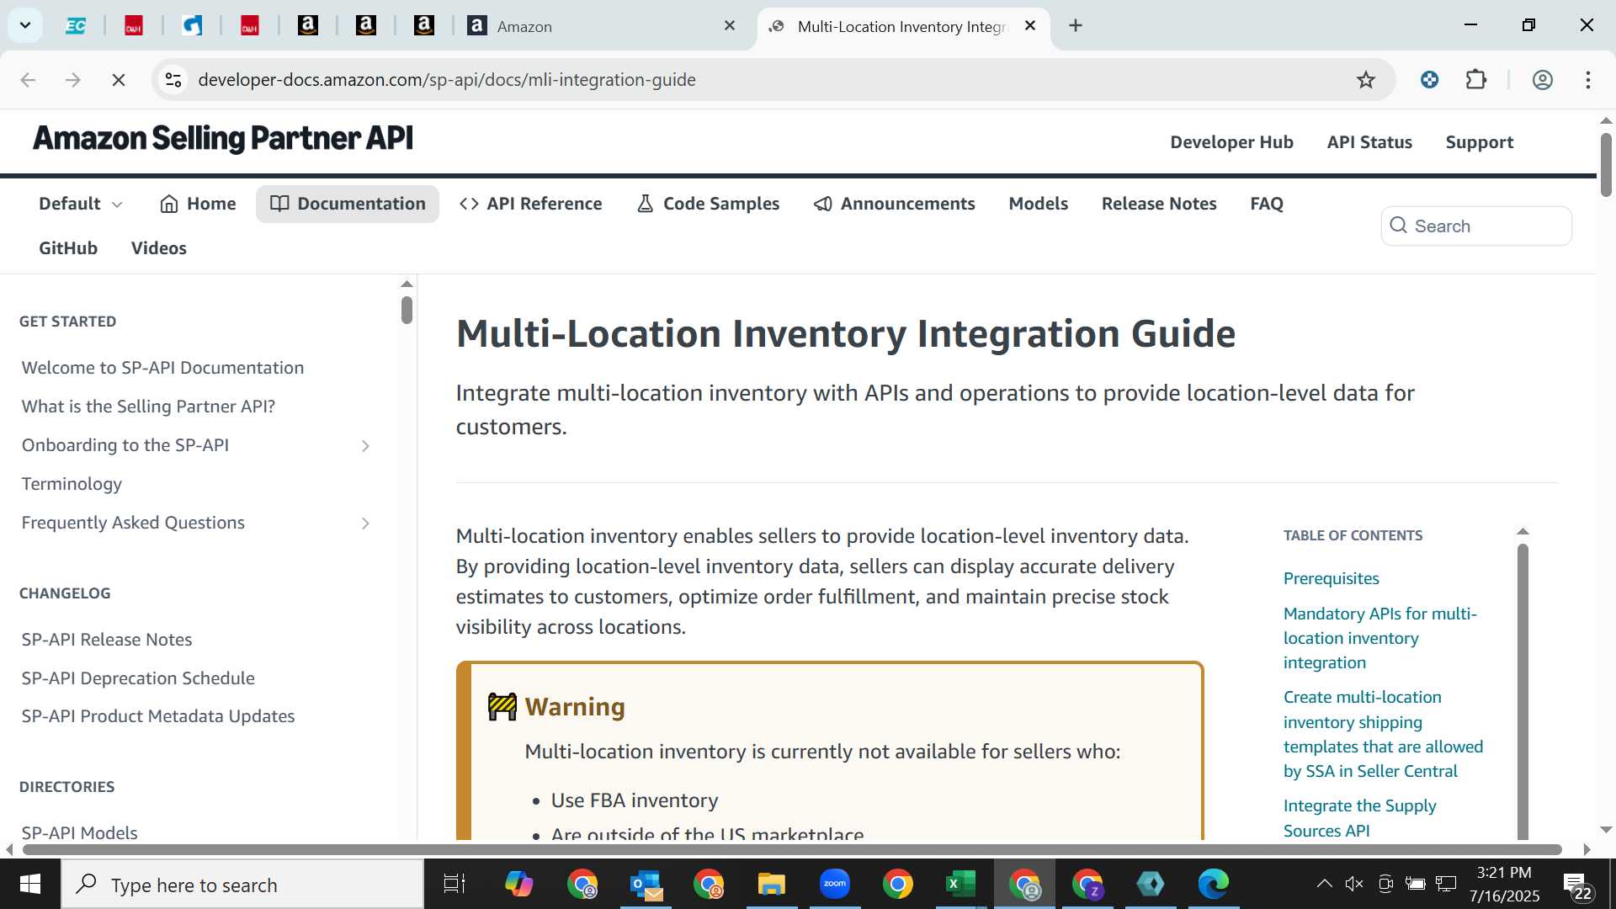The width and height of the screenshot is (1616, 909).
Task: Select the Documentation nav item
Action: [348, 204]
